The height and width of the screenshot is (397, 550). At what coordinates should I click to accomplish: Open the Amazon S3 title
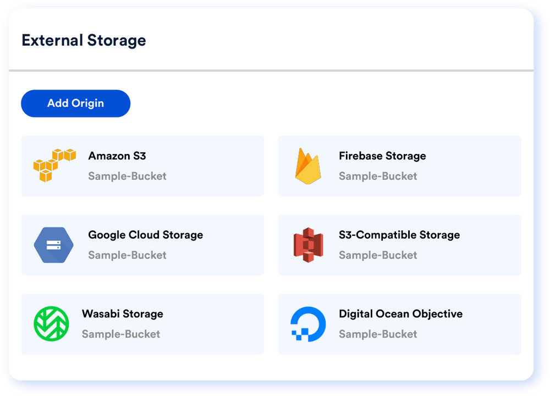117,156
